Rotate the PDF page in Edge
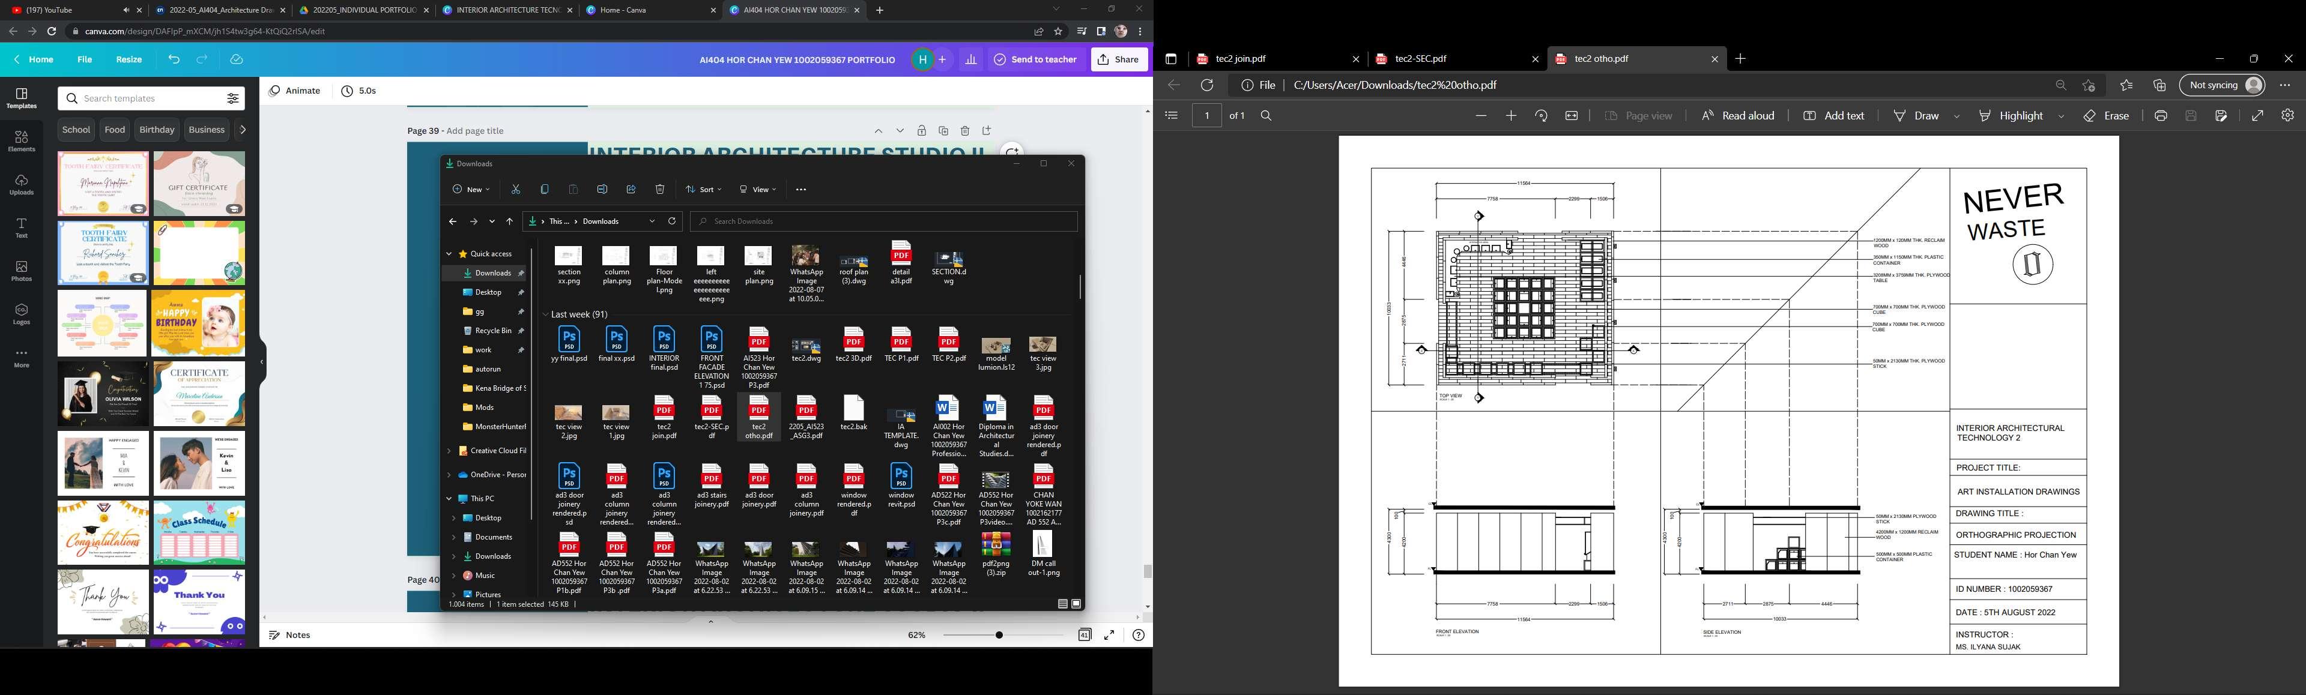 pyautogui.click(x=1540, y=116)
